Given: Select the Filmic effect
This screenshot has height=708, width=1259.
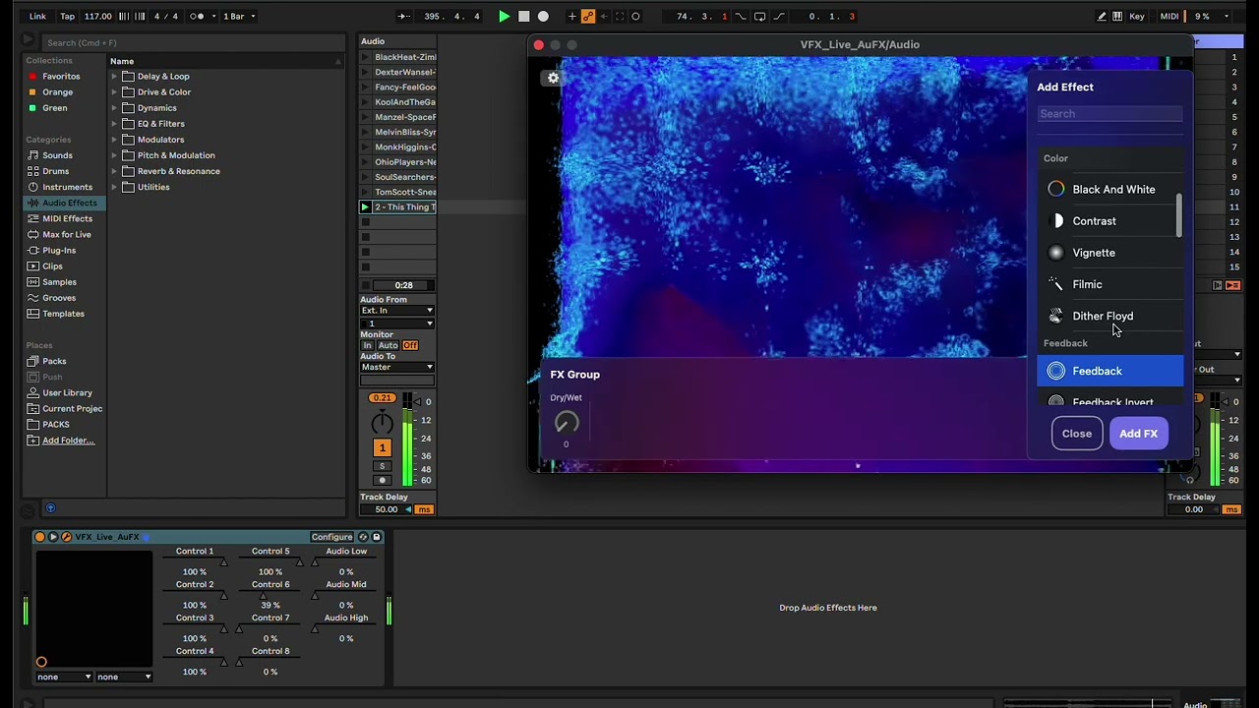Looking at the screenshot, I should click(x=1109, y=284).
